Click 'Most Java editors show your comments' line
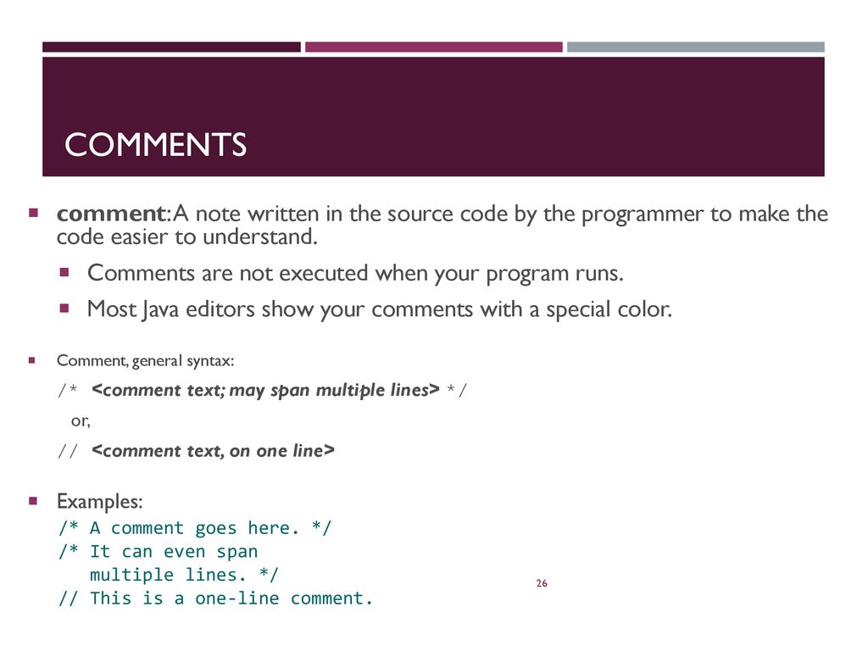 tap(379, 309)
